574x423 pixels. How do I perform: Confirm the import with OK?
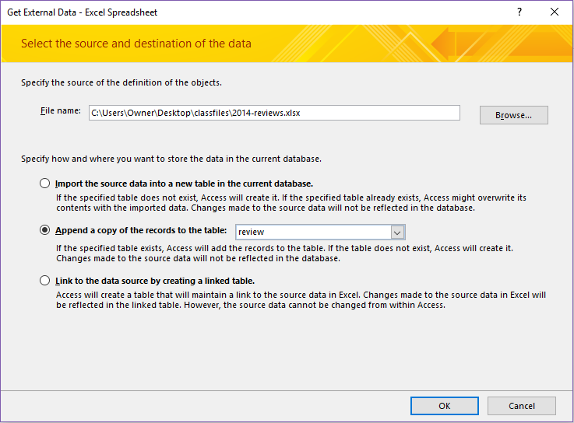pos(444,406)
